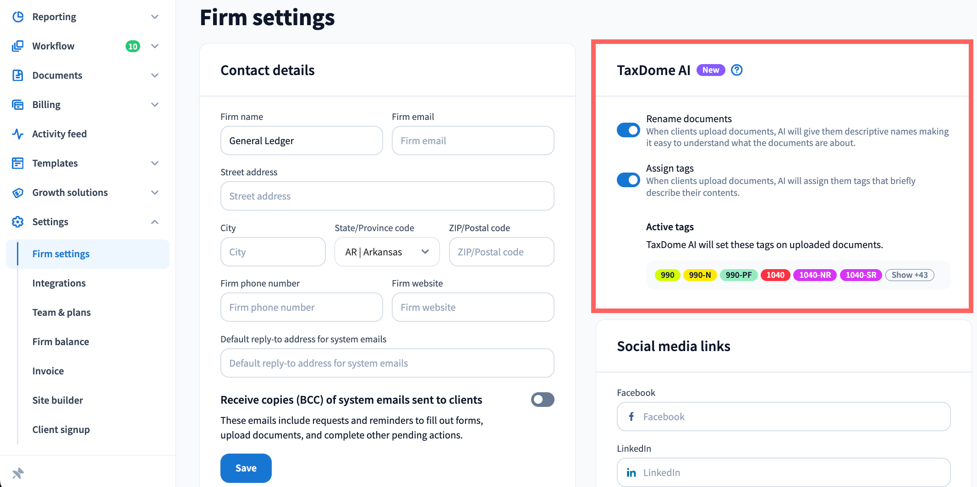Expand the Templates section chevron
This screenshot has height=487, width=977.
pos(155,163)
